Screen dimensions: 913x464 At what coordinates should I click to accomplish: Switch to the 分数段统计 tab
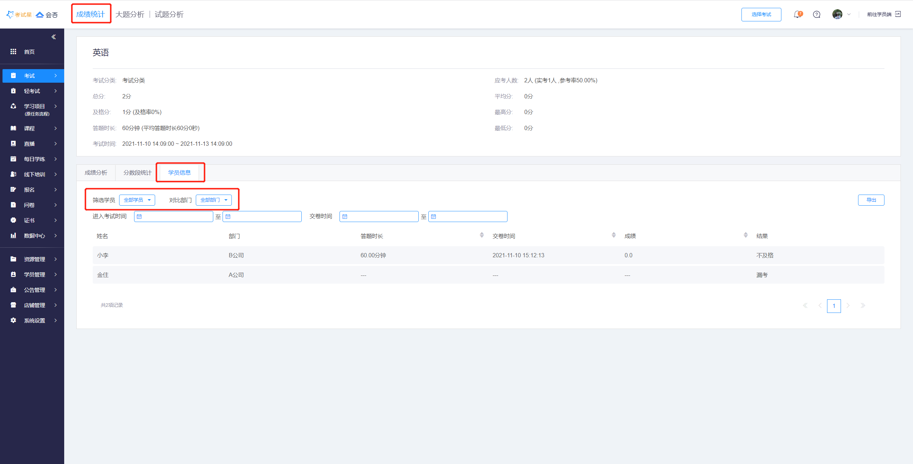137,173
